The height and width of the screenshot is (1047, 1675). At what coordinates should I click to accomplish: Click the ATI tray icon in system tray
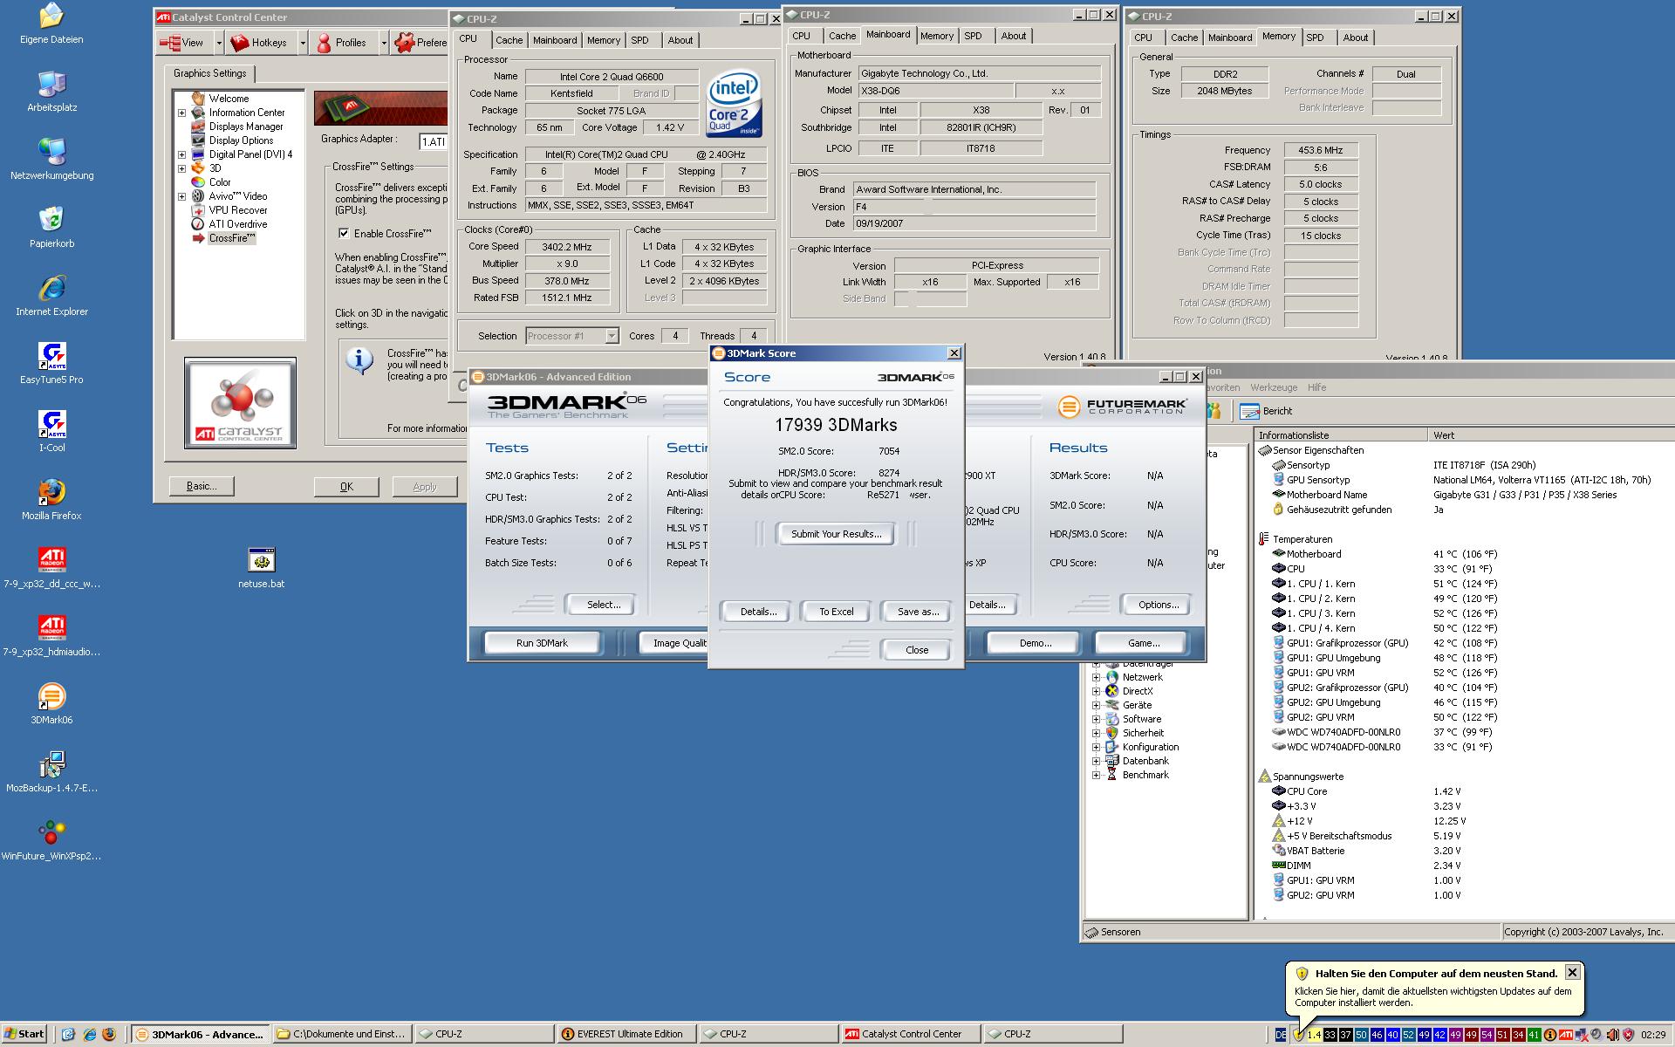pos(1566,1035)
